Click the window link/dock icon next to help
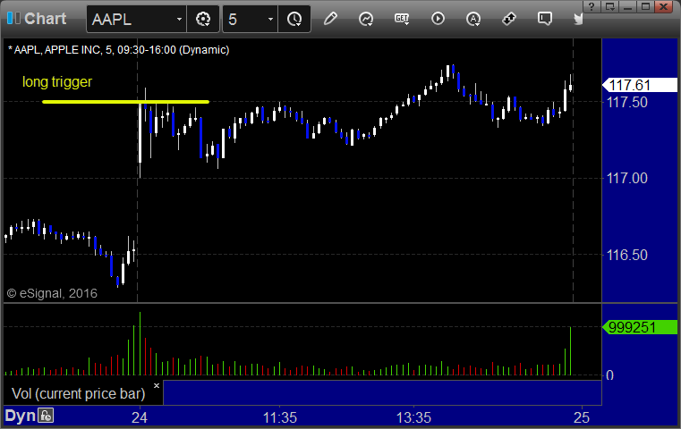 point(610,6)
